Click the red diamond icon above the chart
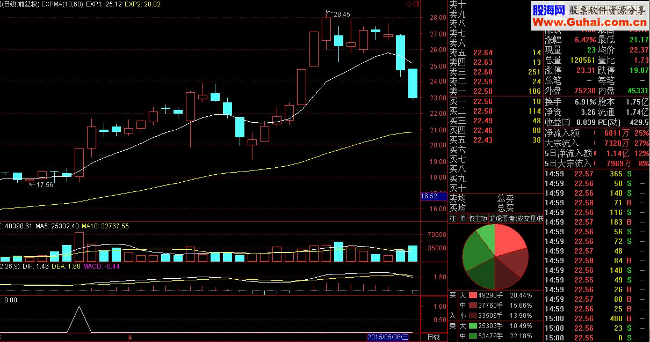 click(409, 4)
